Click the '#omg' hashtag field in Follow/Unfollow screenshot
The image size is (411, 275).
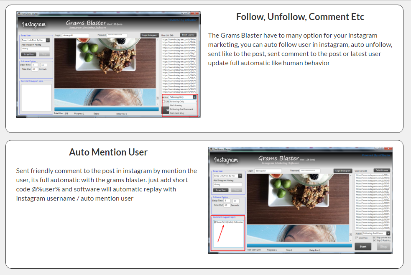[36, 49]
